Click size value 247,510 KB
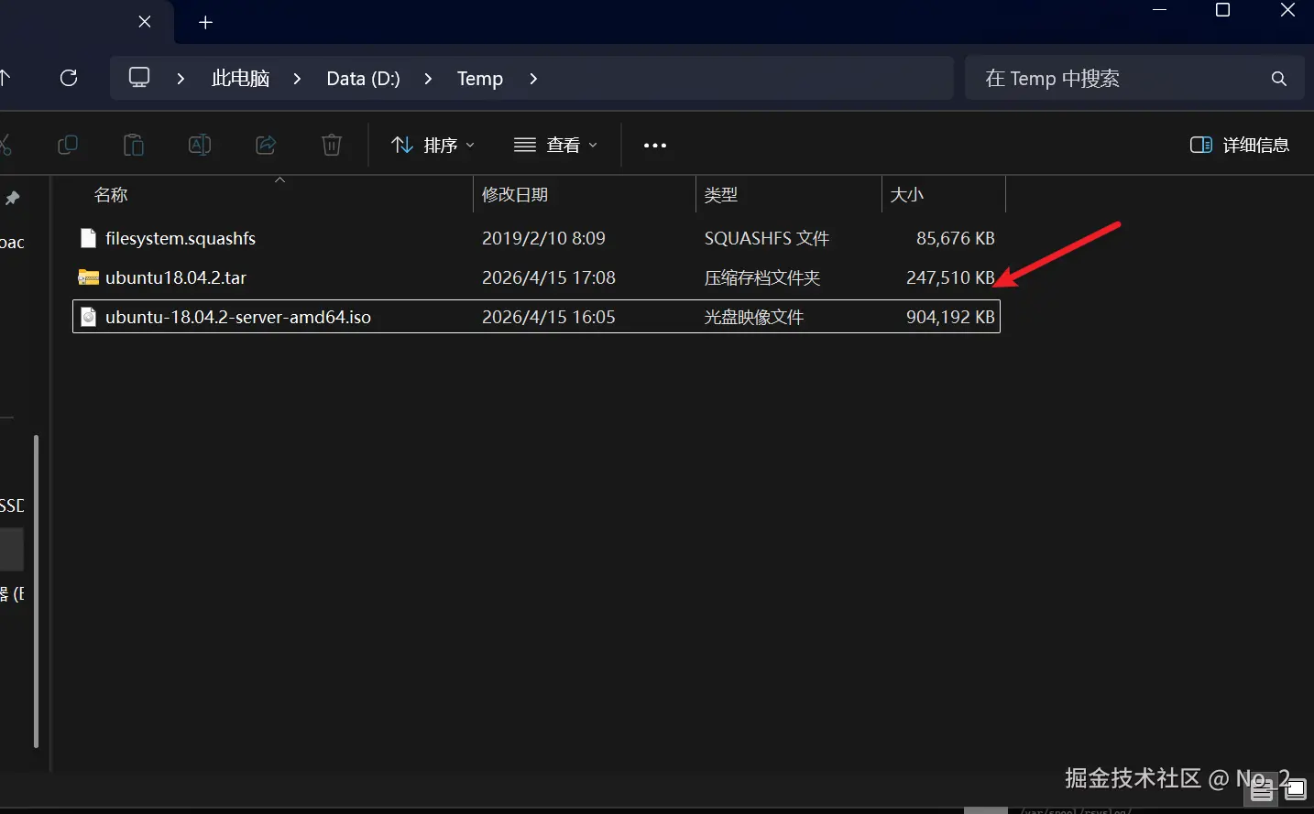This screenshot has width=1314, height=814. [x=950, y=277]
